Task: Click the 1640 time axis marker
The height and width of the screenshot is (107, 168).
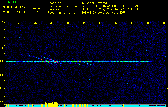Action: point(162,23)
